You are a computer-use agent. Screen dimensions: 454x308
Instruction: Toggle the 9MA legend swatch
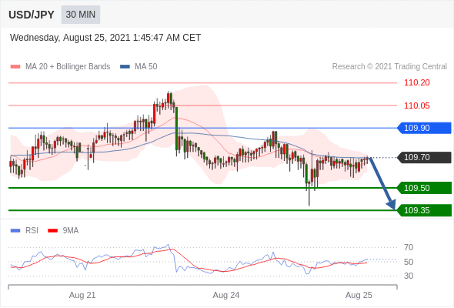click(x=52, y=231)
